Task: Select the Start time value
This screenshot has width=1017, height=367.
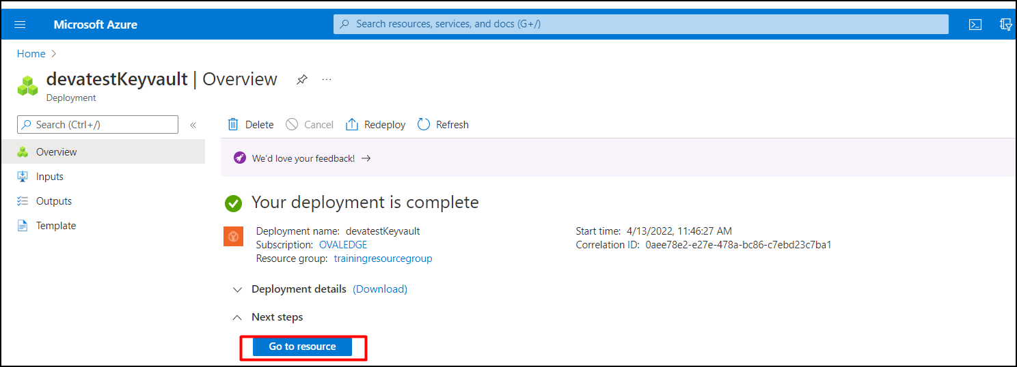Action: click(x=678, y=231)
